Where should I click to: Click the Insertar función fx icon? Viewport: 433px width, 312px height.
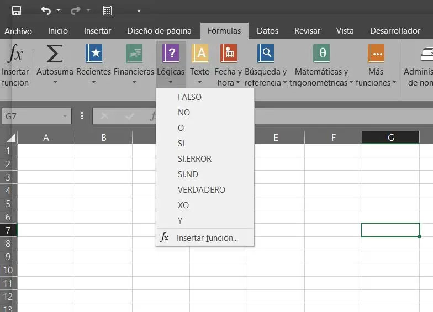click(x=15, y=54)
